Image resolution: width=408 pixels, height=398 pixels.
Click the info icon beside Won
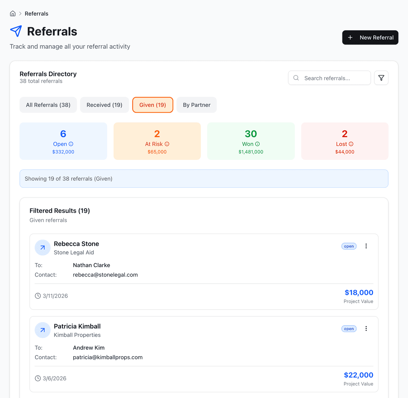tap(257, 144)
